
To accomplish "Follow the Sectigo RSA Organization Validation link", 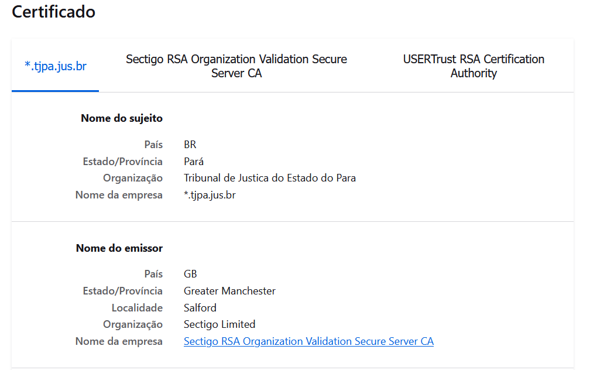I will click(308, 341).
